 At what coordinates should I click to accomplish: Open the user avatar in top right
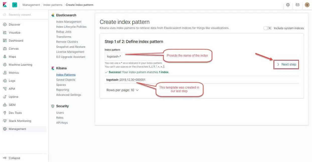[307, 5]
